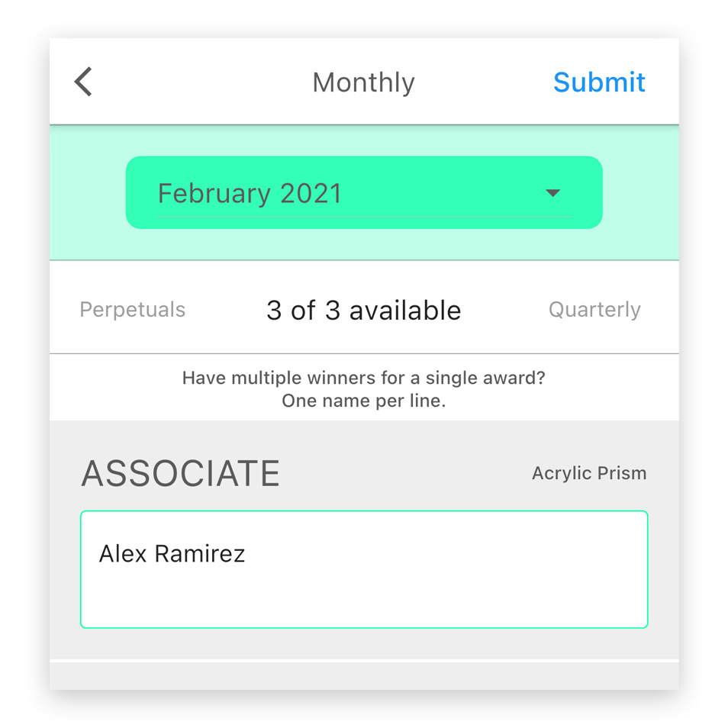This screenshot has height=728, width=728.
Task: Switch to the Quarterly tab
Action: (x=594, y=310)
